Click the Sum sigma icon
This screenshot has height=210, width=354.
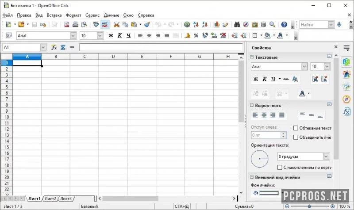click(x=63, y=47)
